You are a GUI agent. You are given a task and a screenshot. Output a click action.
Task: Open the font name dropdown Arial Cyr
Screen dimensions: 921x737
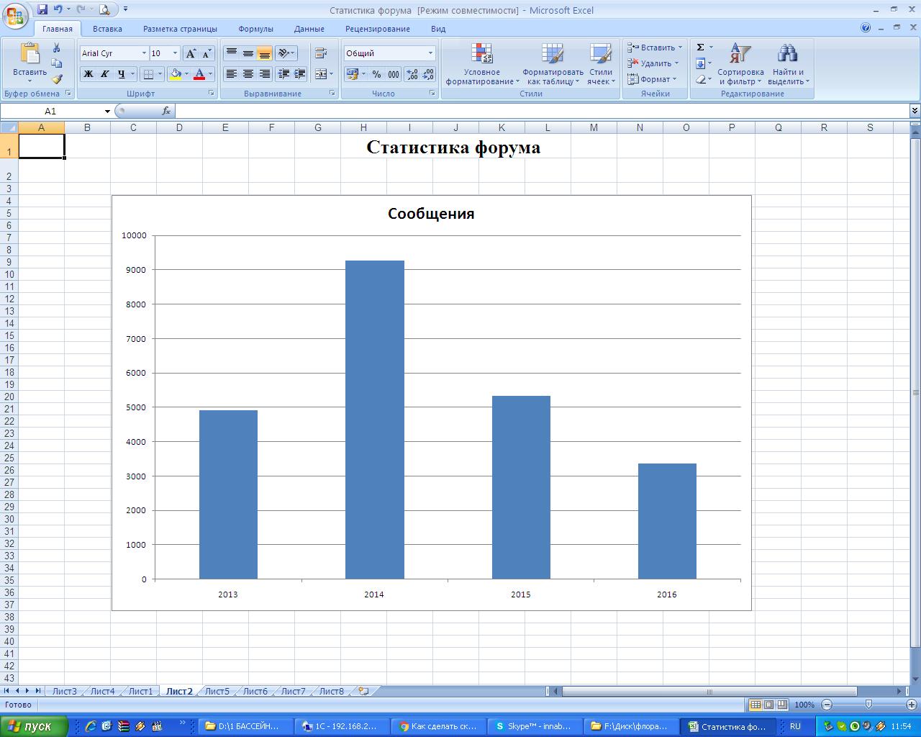tap(144, 53)
